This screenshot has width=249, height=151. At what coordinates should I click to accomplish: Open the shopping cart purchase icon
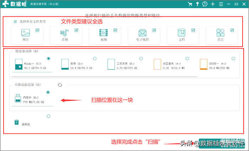(190, 4)
